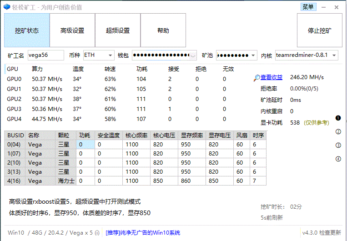Select page indicator 1 on right side
This screenshot has height=241, width=347.
(338, 118)
